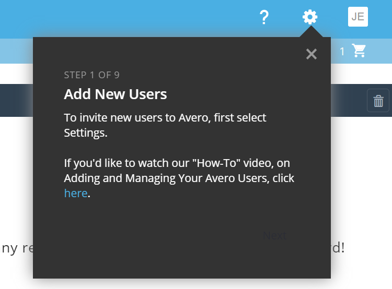Click the JE user avatar
392x289 pixels.
pyautogui.click(x=358, y=17)
